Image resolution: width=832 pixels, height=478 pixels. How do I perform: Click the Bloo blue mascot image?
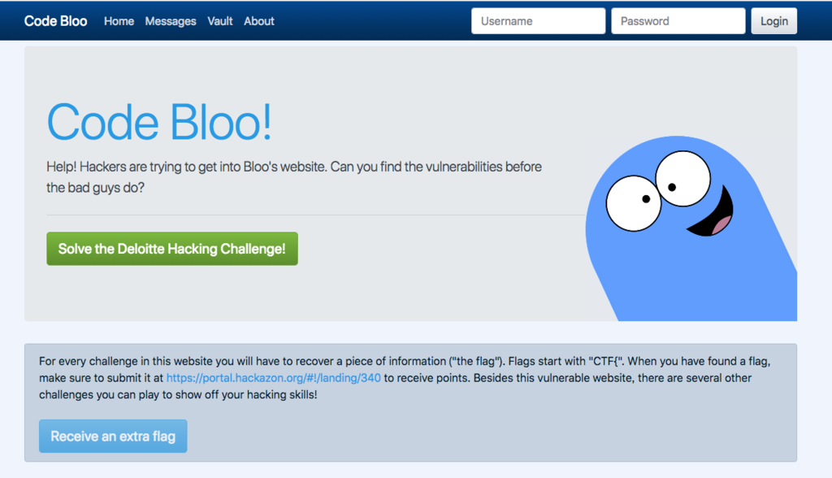691,228
